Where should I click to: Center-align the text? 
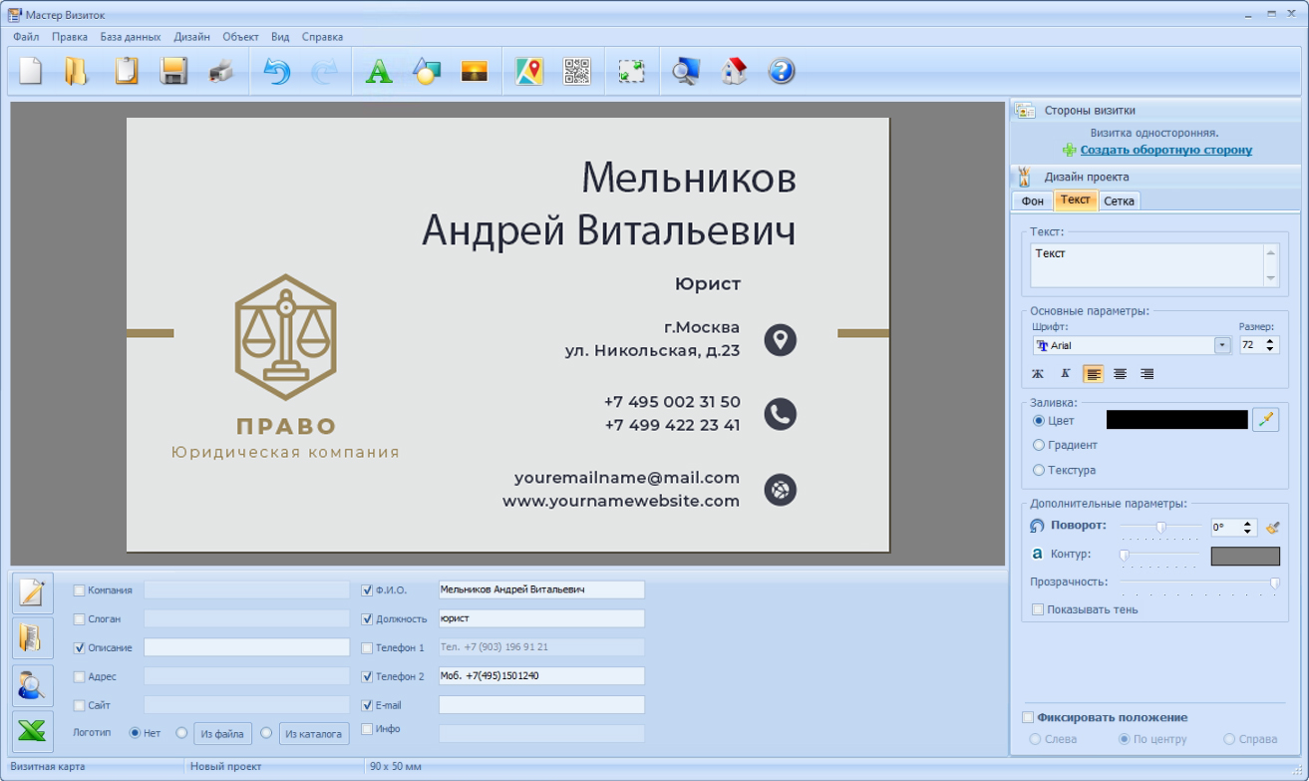(1121, 374)
